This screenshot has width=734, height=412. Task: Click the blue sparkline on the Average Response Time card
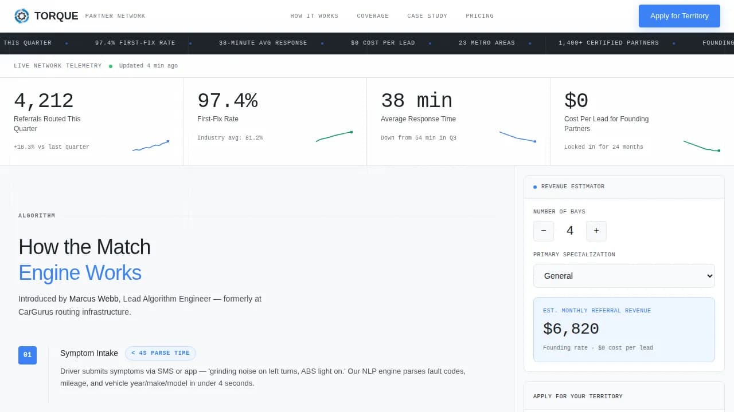pos(518,136)
